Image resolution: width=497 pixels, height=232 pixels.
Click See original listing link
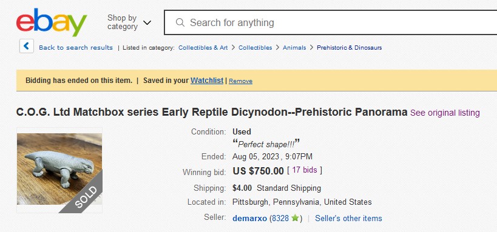click(x=445, y=113)
